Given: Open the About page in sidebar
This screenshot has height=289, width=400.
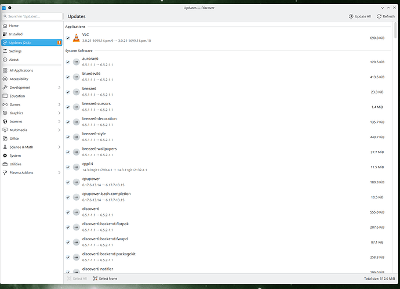Looking at the screenshot, I should (32, 60).
